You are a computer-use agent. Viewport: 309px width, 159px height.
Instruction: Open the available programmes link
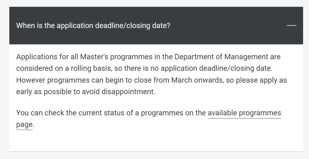point(244,113)
